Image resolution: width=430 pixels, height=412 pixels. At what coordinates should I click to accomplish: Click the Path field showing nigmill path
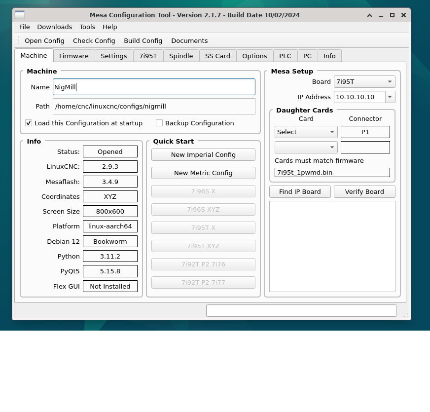(154, 106)
